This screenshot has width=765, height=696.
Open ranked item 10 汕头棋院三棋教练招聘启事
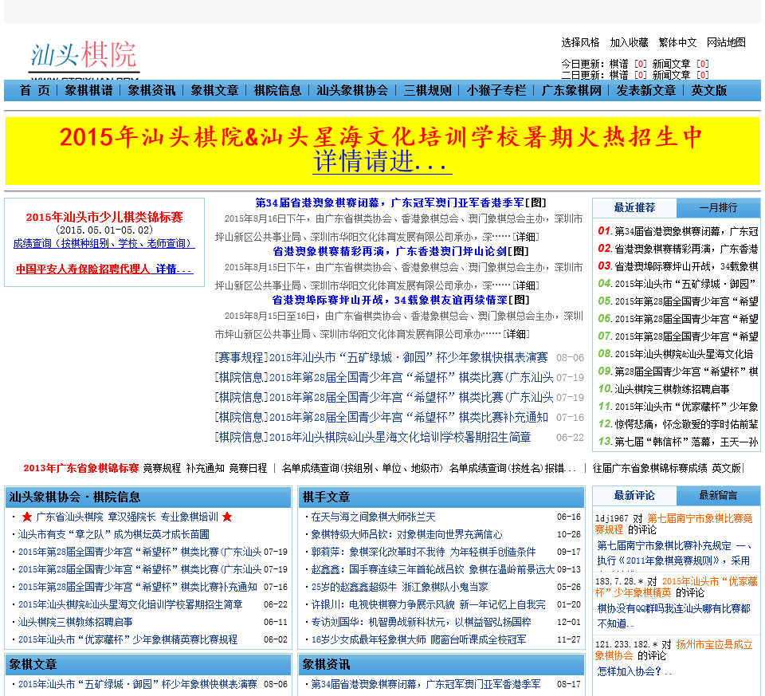point(673,389)
